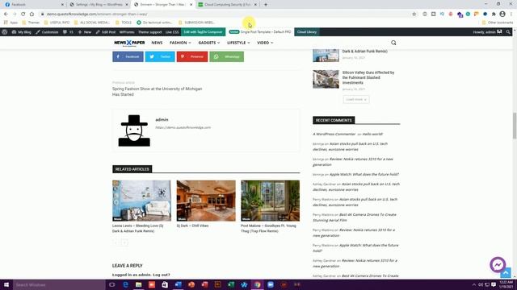Open the author website URL link
This screenshot has height=290, width=517.
click(183, 127)
